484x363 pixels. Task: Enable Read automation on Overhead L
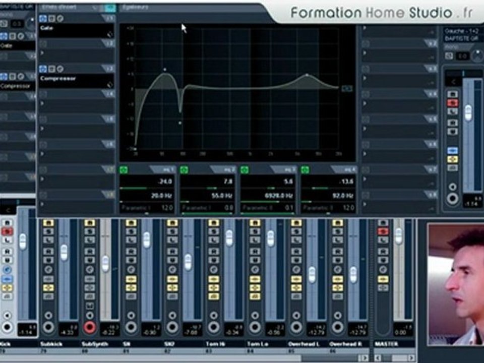[296, 251]
